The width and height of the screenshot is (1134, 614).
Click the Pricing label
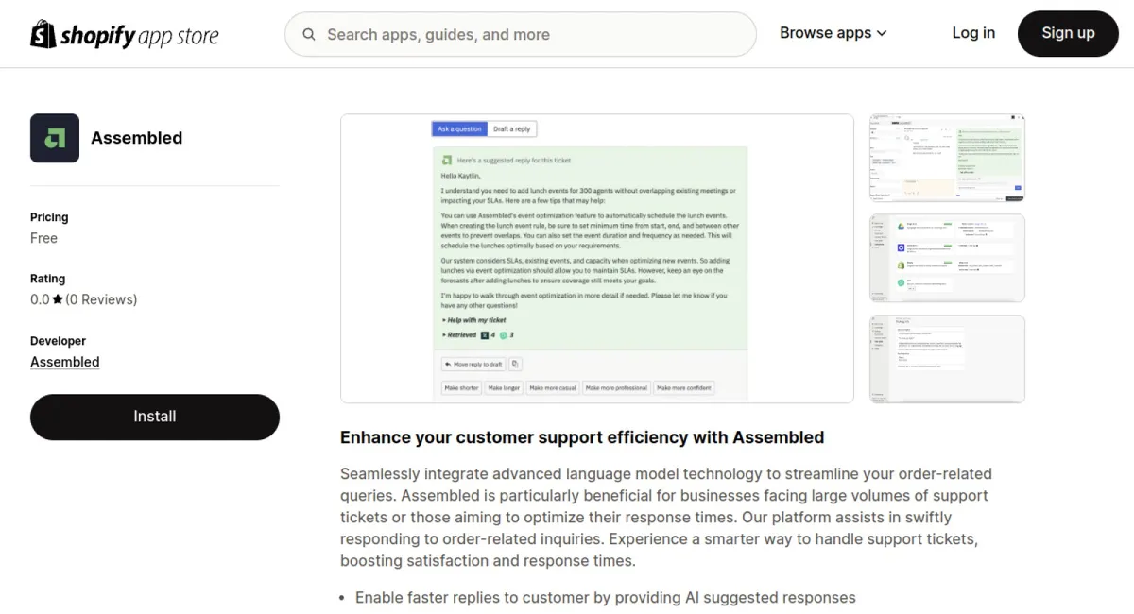pos(49,217)
